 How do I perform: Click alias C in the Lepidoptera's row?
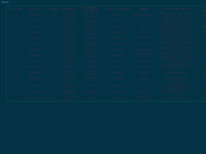pyautogui.click(x=16, y=67)
